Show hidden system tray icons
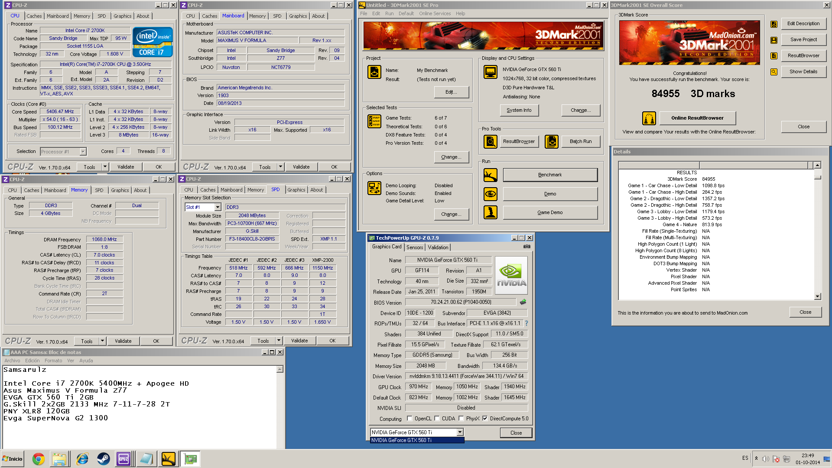Image resolution: width=832 pixels, height=468 pixels. (756, 458)
